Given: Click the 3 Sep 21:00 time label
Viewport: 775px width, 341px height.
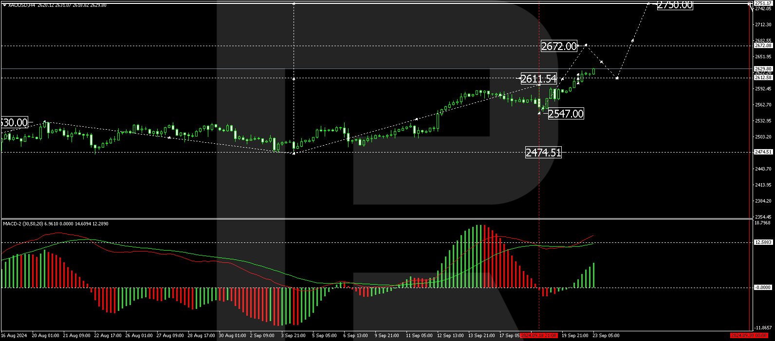Looking at the screenshot, I should pos(293,336).
